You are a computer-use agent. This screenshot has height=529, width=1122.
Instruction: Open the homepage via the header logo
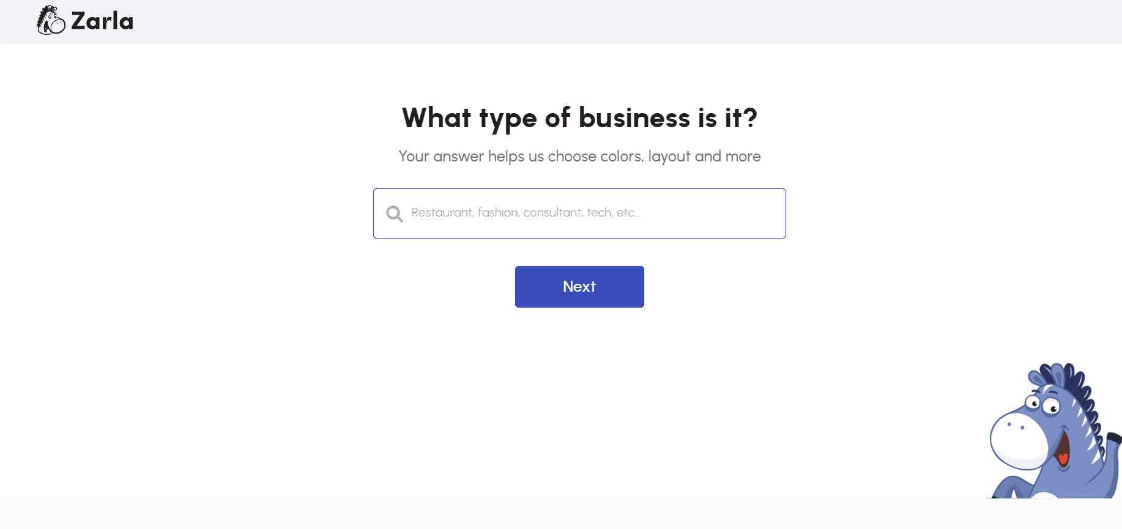84,20
